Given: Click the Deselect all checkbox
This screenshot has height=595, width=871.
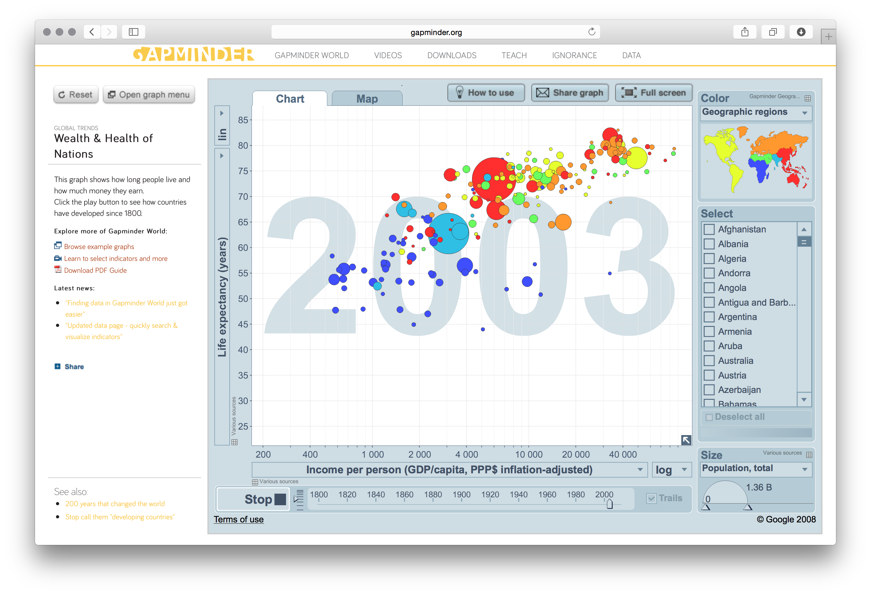Looking at the screenshot, I should tap(709, 417).
